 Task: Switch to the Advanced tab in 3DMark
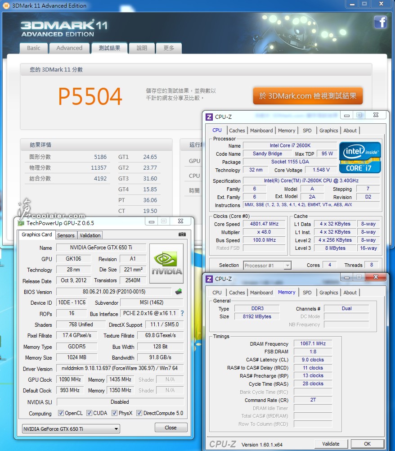point(69,48)
